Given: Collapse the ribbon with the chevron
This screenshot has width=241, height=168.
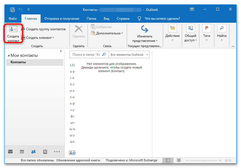Looking at the screenshot, I should 233,46.
